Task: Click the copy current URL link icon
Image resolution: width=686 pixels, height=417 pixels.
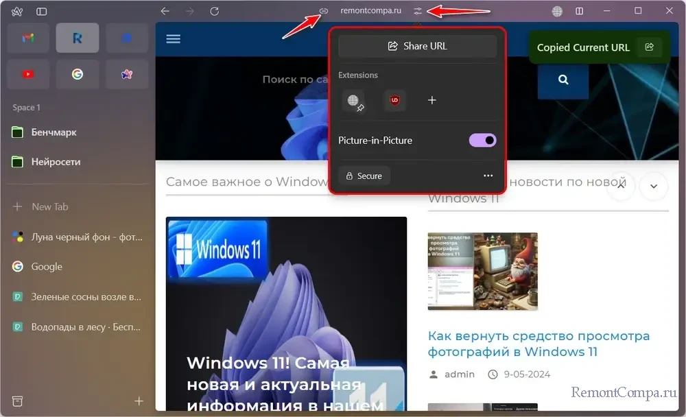Action: coord(324,11)
